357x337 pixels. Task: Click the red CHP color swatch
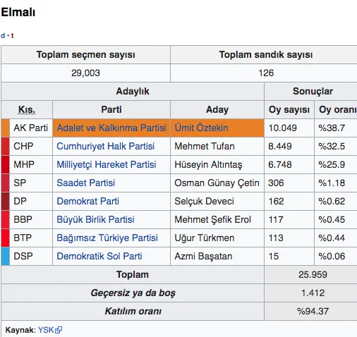[x=6, y=146]
